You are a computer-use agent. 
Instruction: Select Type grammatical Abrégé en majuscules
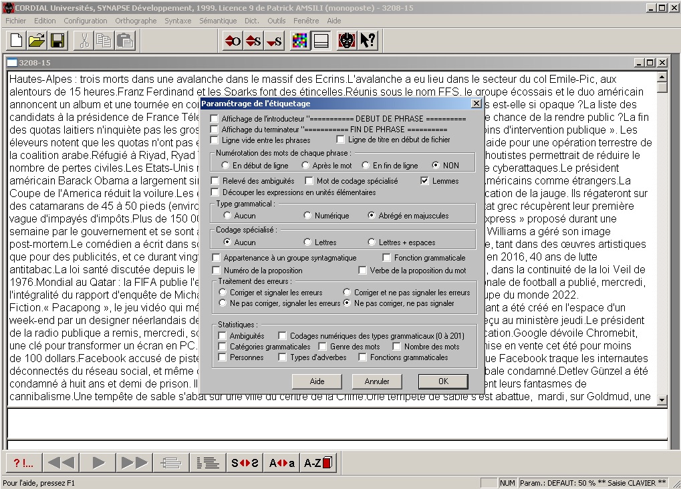[372, 215]
